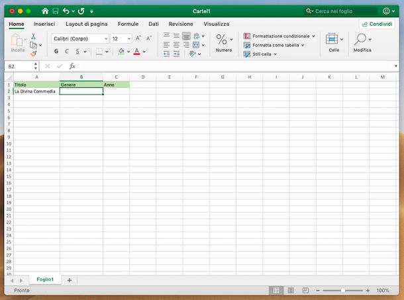Click the zoom slider in status bar
Viewport: 404px width, 300px height.
click(x=342, y=290)
